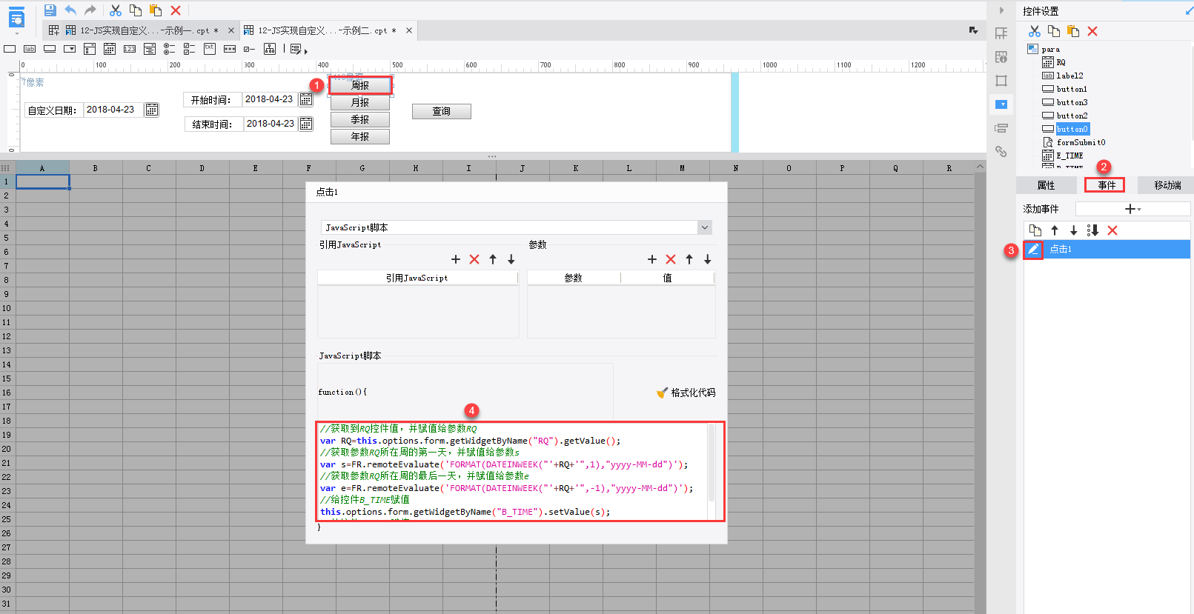1194x614 pixels.
Task: Select label2 in widget tree
Action: click(1069, 76)
